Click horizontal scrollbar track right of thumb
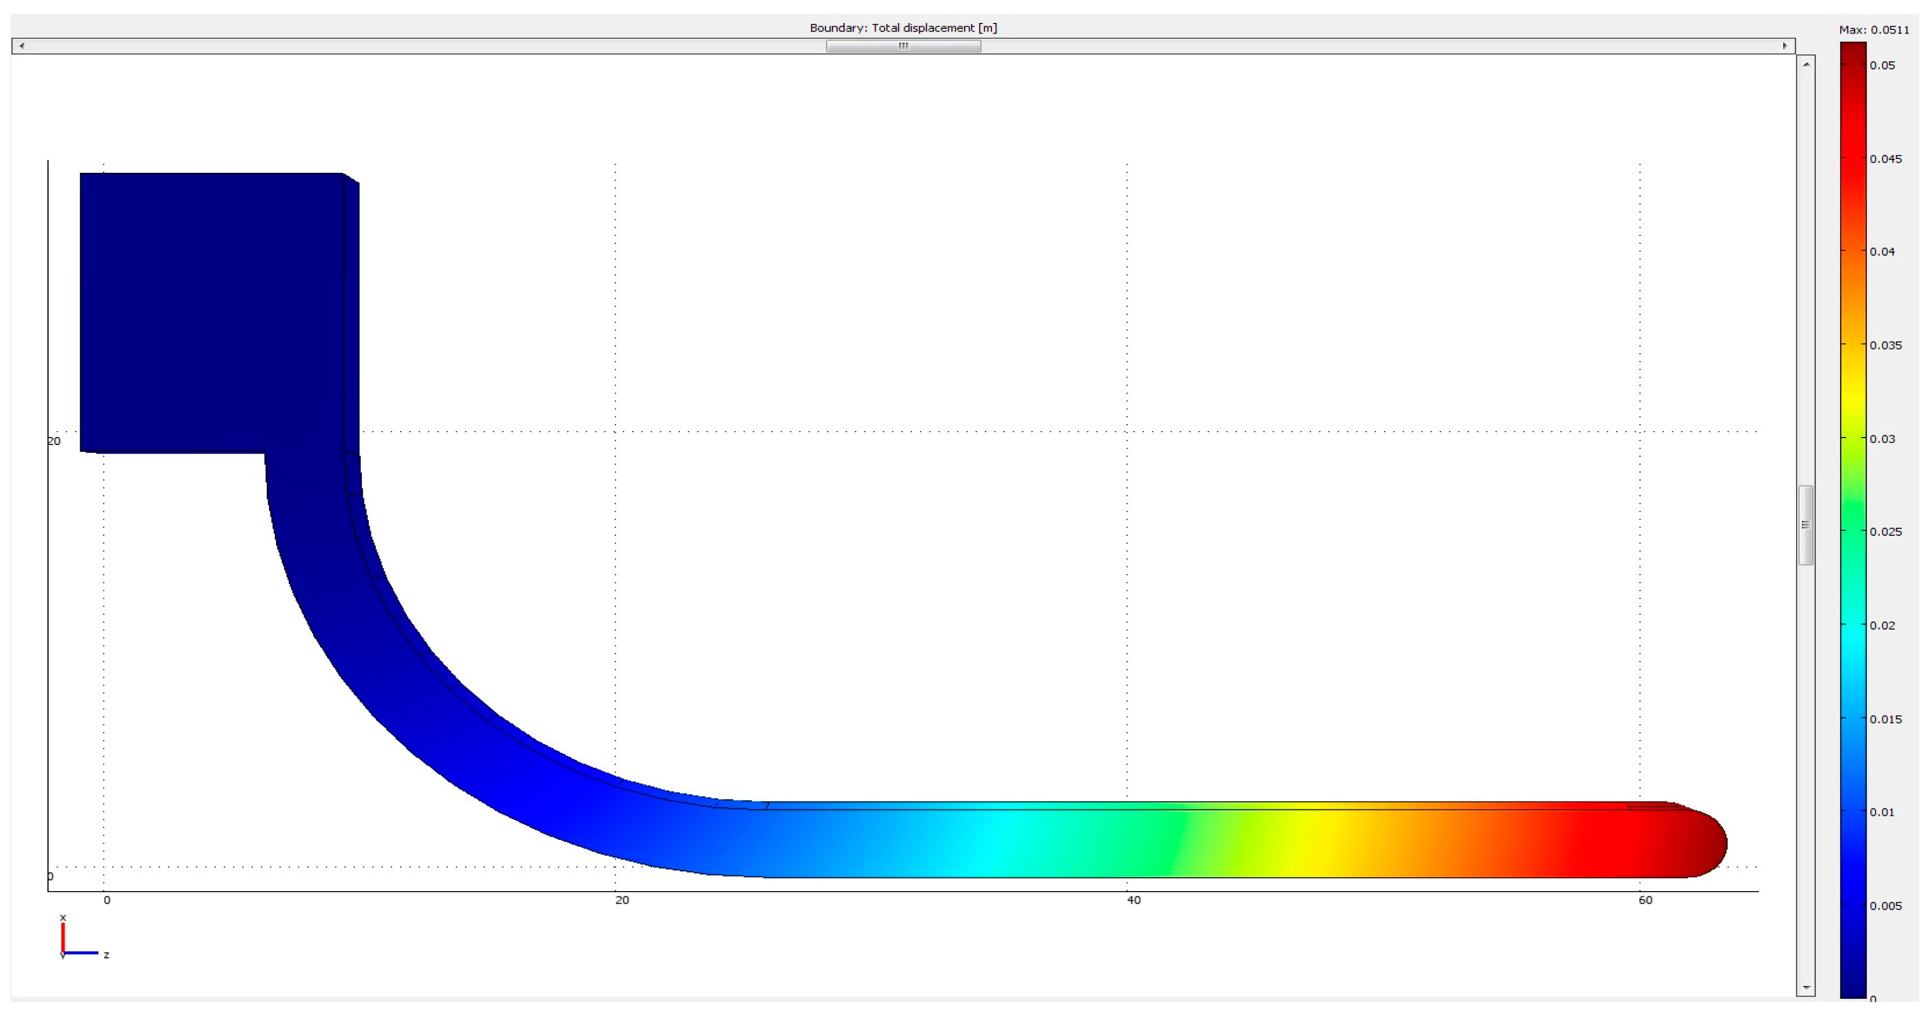This screenshot has height=1017, width=1931. point(1379,46)
